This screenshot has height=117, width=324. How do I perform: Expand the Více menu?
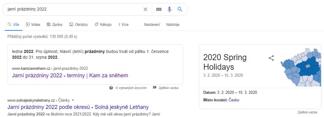[x=123, y=25]
